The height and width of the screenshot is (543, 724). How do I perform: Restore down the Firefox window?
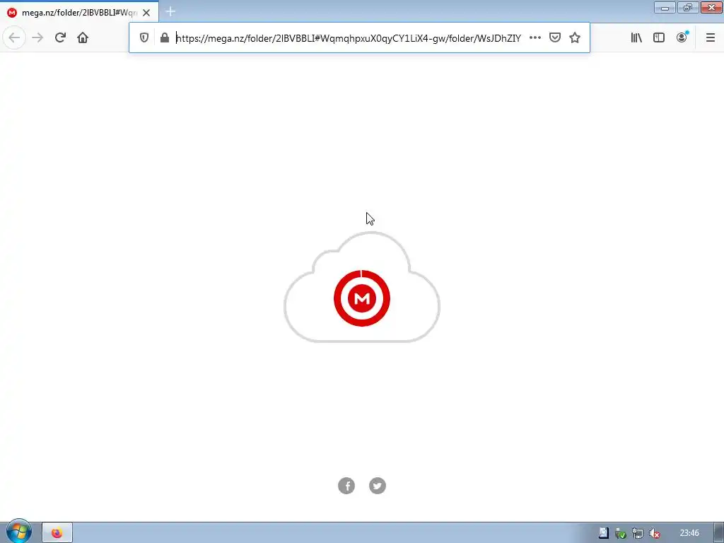point(688,7)
